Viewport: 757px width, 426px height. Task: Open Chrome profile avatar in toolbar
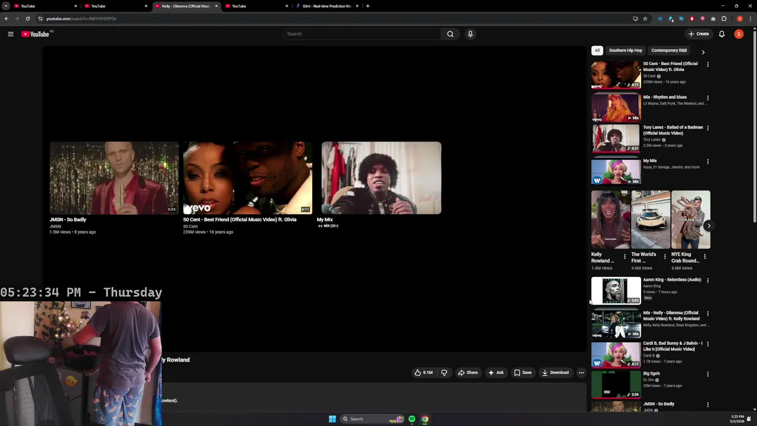[739, 18]
